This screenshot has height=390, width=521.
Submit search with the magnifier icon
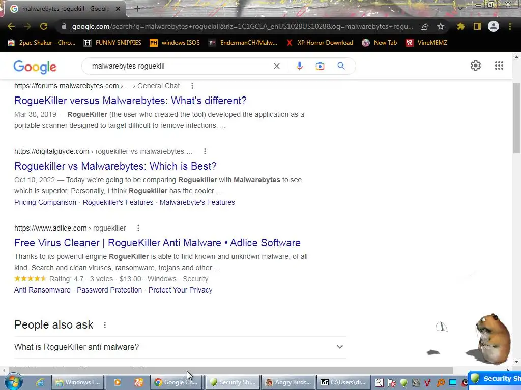(341, 66)
